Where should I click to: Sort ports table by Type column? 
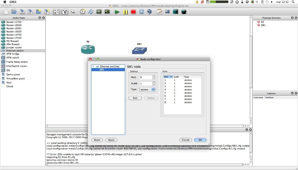tap(192, 77)
